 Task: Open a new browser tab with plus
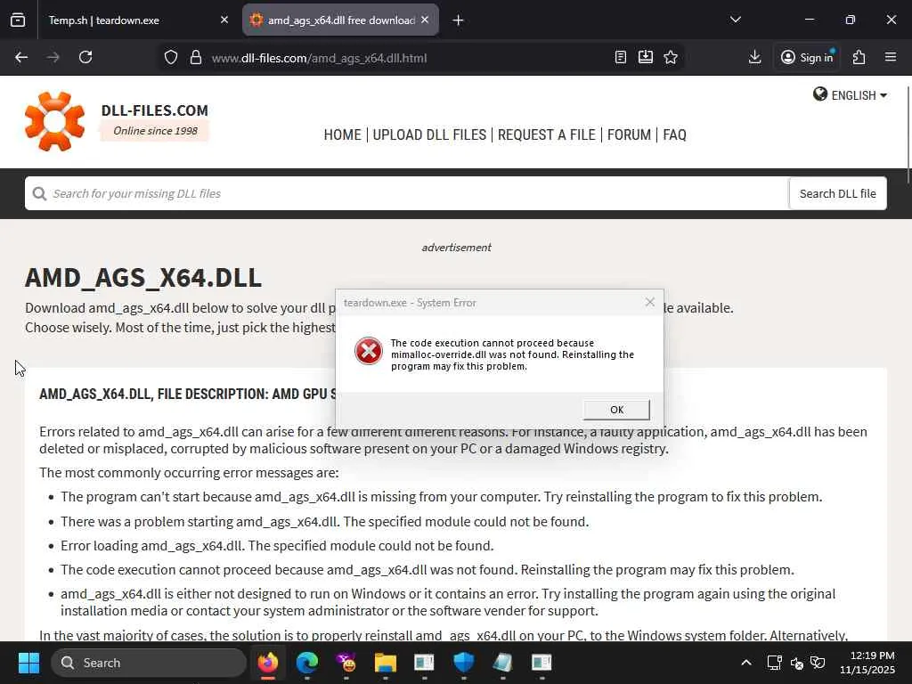pyautogui.click(x=459, y=20)
